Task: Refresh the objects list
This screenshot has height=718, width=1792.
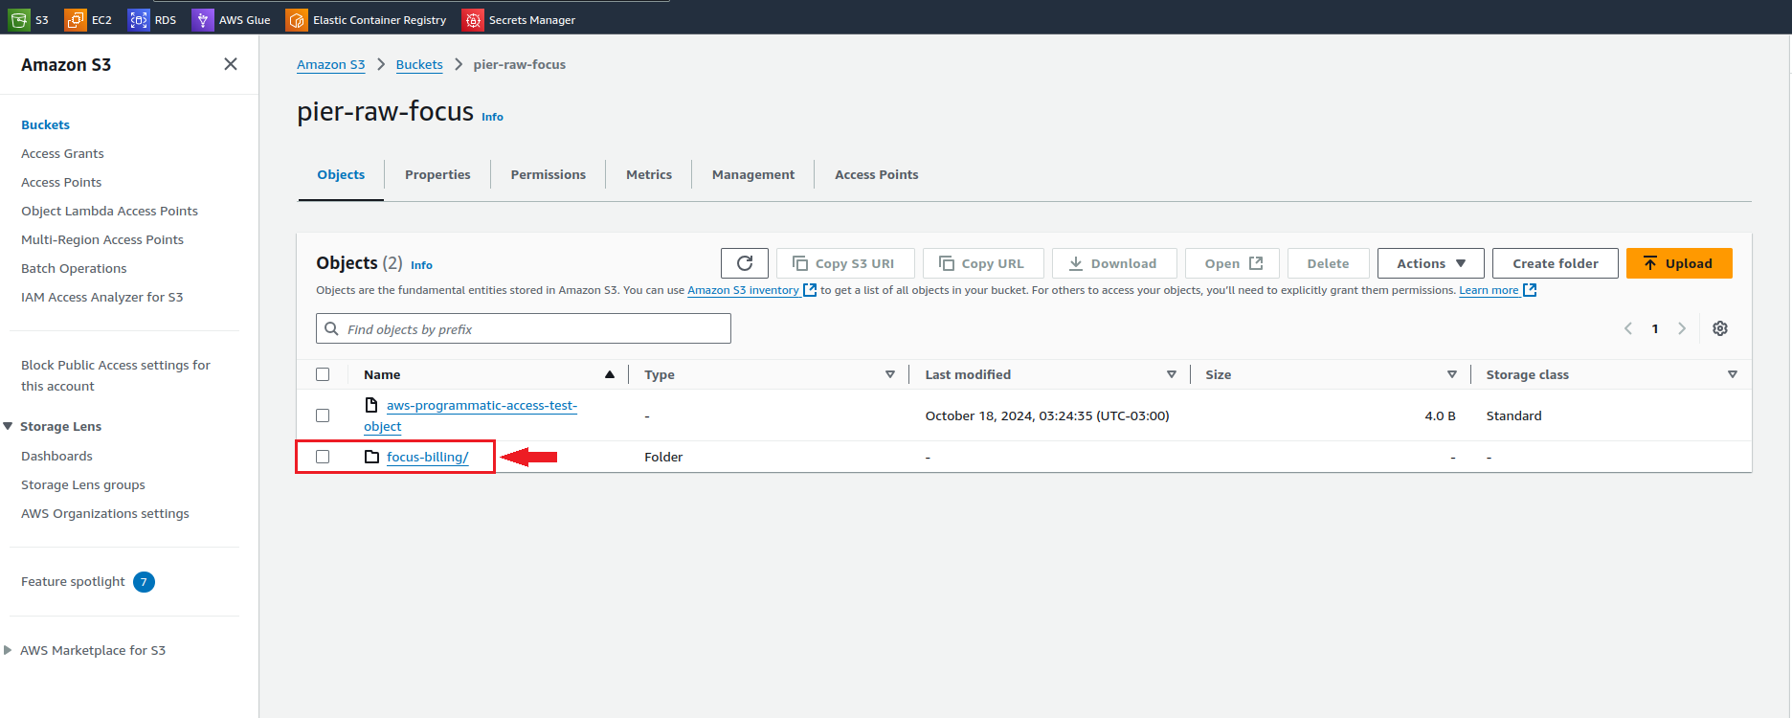Action: click(x=745, y=263)
